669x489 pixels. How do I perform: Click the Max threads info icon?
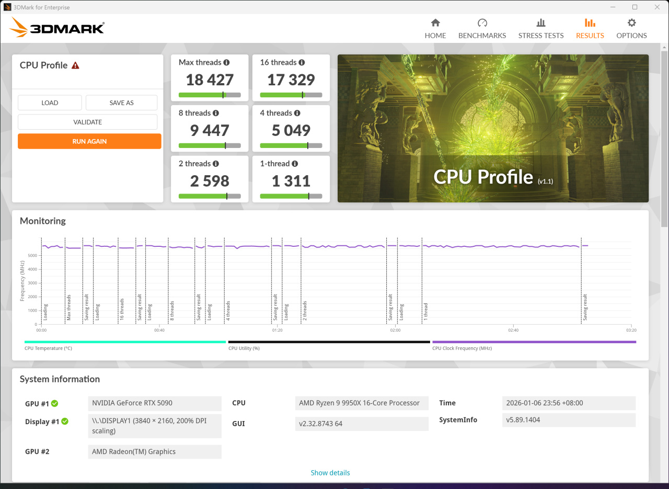tap(226, 62)
